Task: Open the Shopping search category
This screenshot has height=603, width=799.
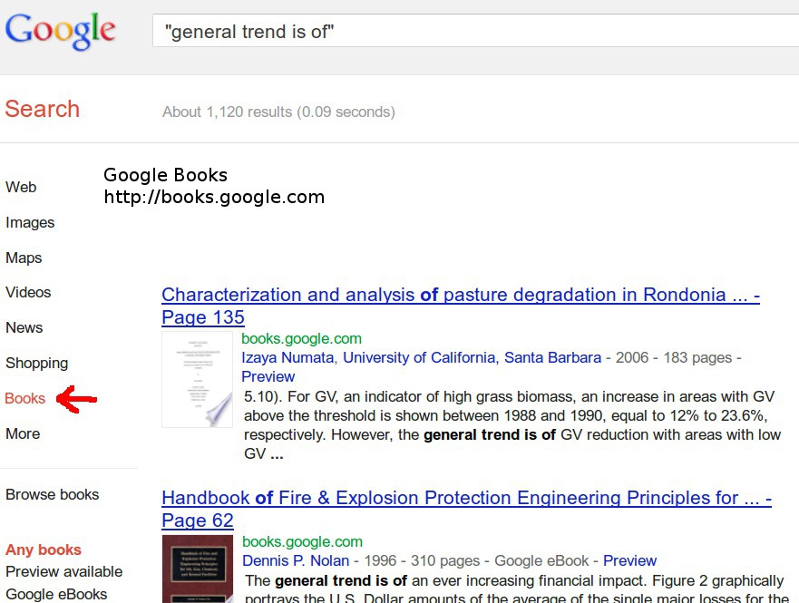Action: 36,363
